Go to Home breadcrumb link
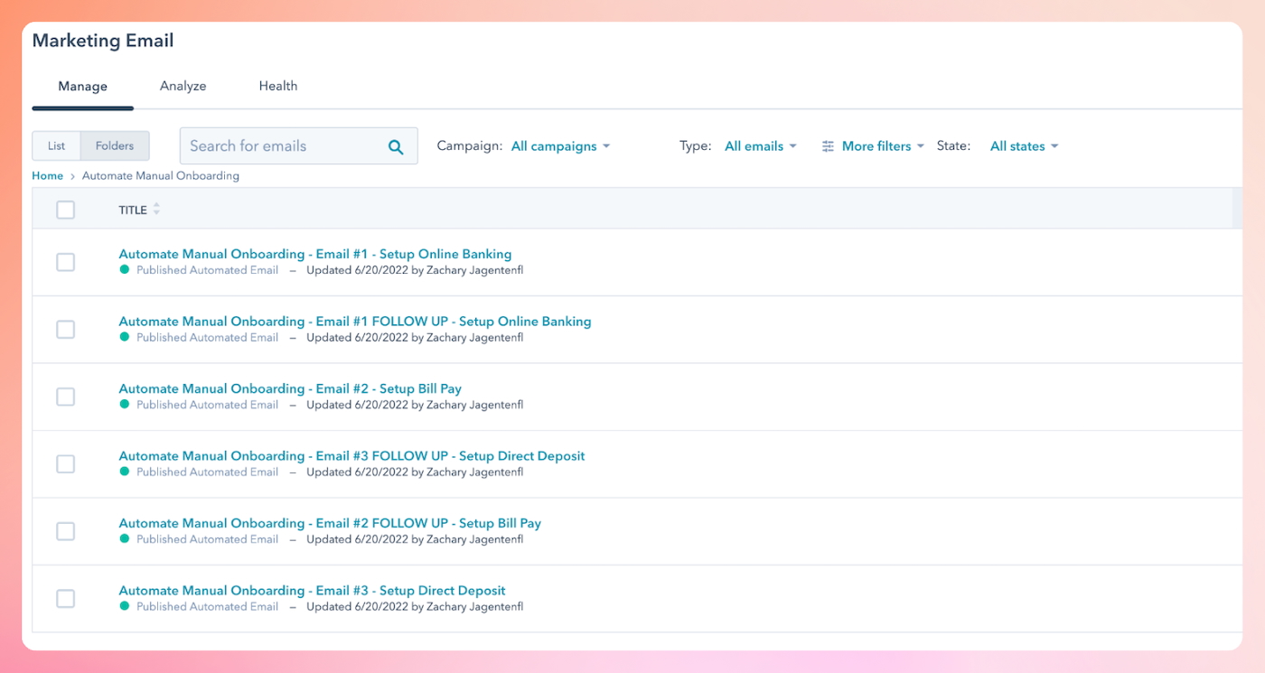This screenshot has width=1265, height=673. (x=48, y=176)
